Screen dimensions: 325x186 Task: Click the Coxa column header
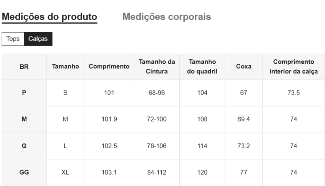click(x=244, y=67)
